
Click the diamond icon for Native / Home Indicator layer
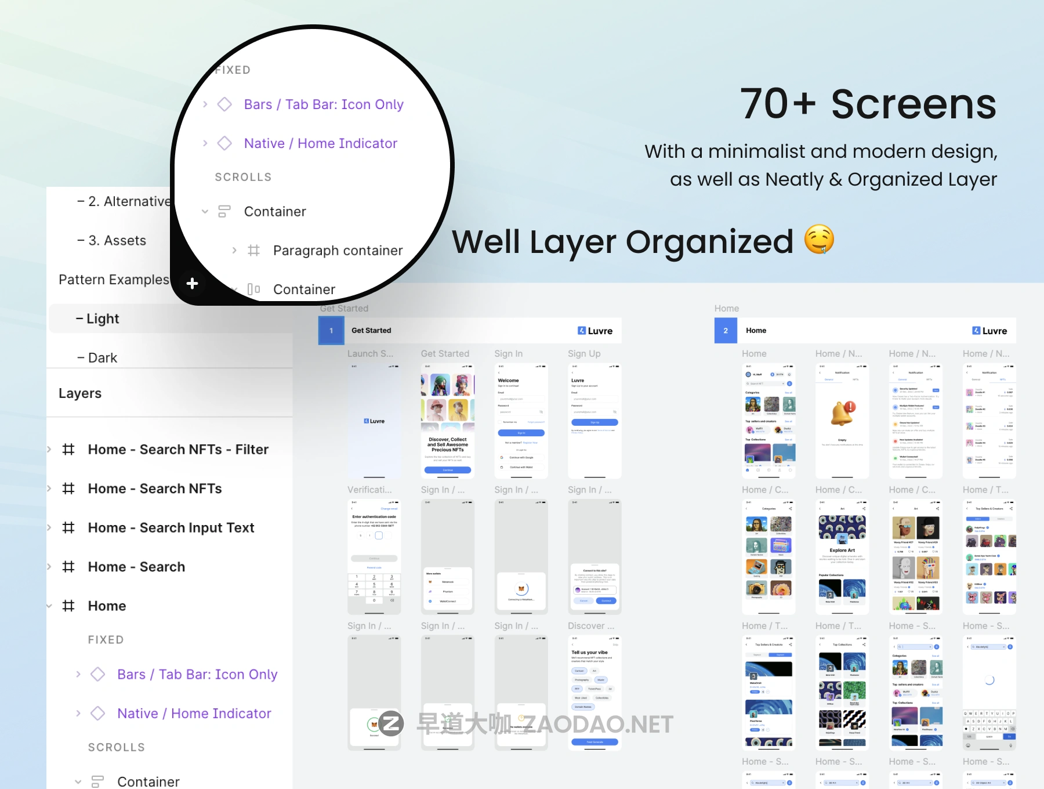pyautogui.click(x=98, y=714)
